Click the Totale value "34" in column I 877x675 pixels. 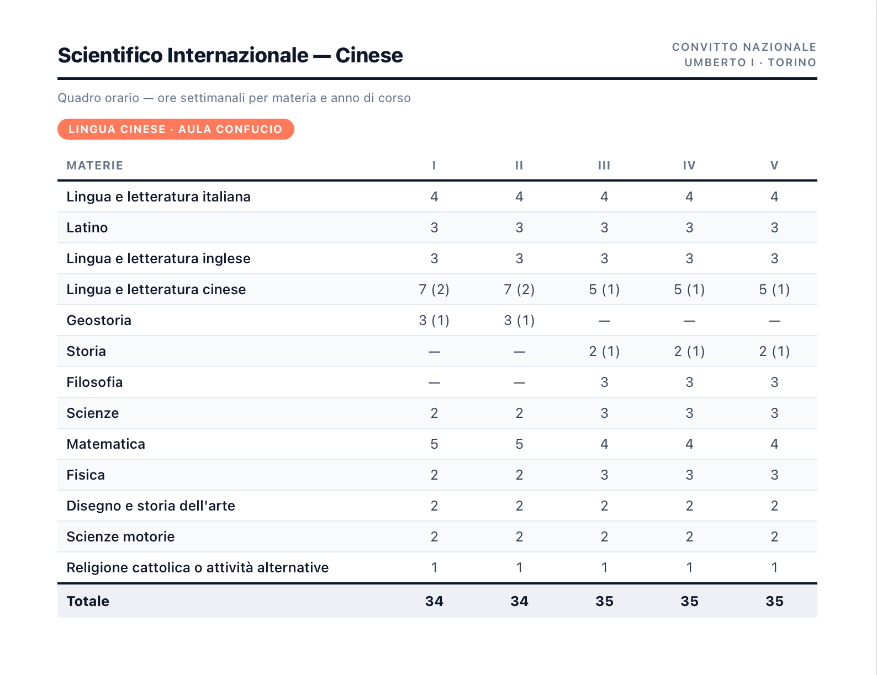point(434,601)
